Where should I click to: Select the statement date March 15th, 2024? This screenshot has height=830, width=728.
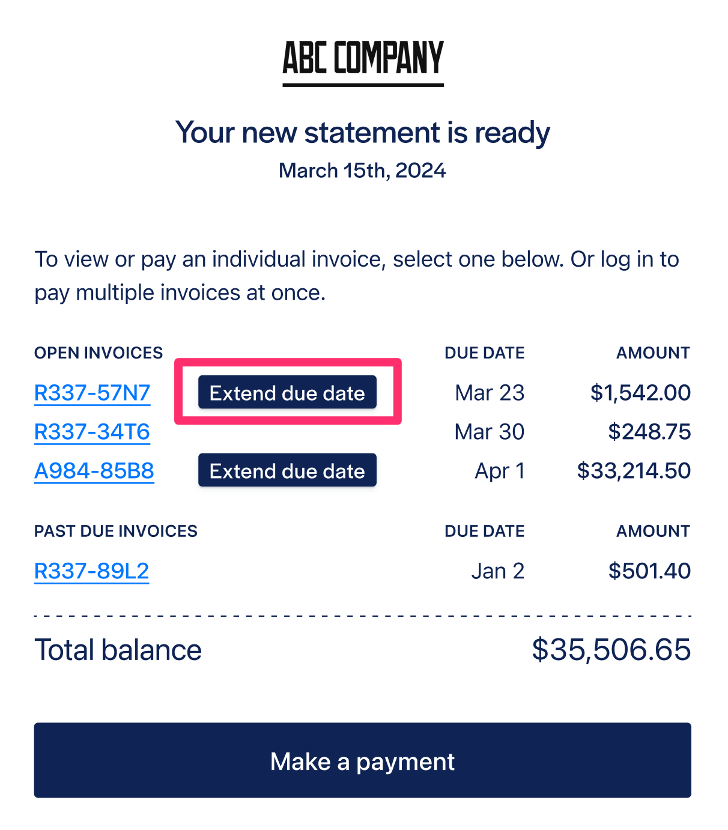click(362, 171)
